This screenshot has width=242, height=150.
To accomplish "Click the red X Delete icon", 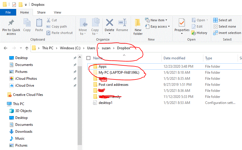I will (109, 23).
